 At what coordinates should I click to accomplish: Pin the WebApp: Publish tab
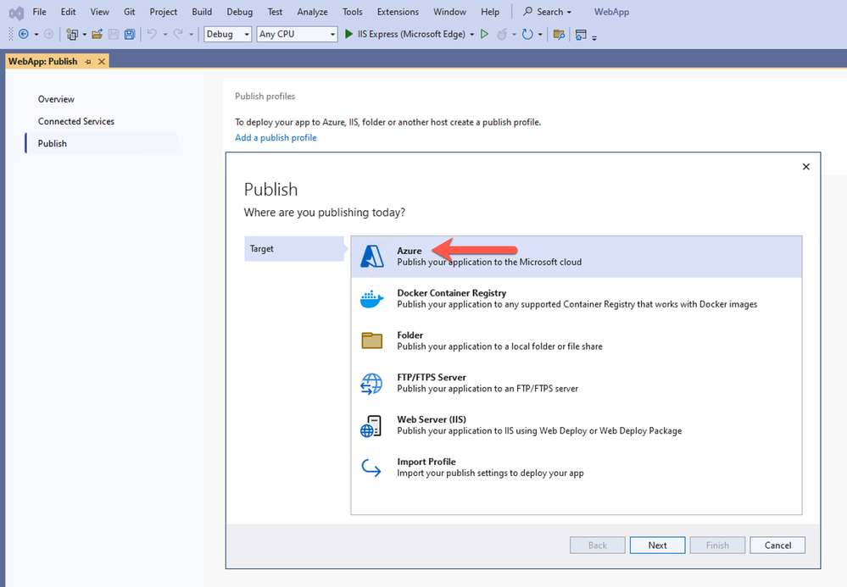pyautogui.click(x=88, y=62)
